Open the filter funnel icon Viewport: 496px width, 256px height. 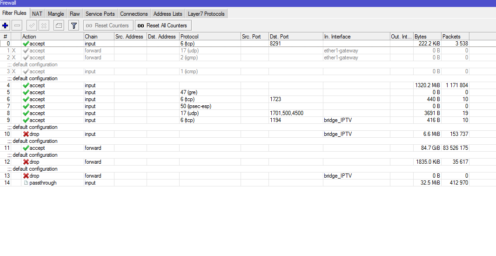point(74,26)
